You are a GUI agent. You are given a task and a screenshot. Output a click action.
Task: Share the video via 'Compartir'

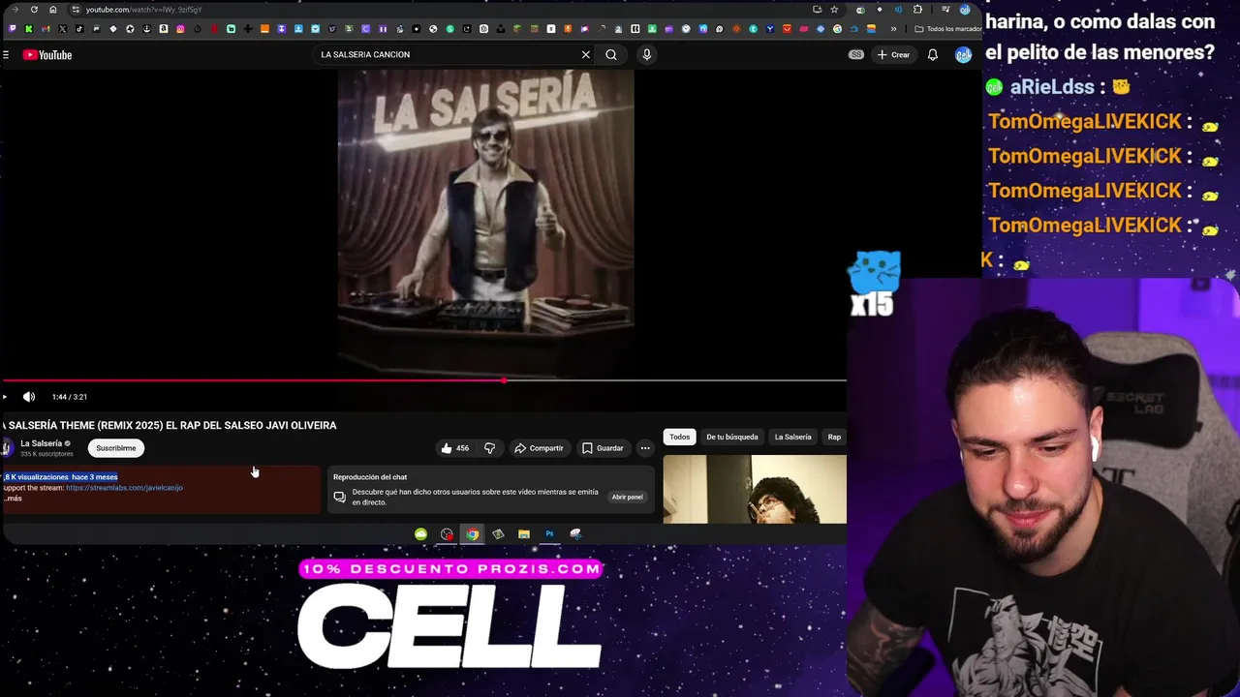tap(539, 448)
